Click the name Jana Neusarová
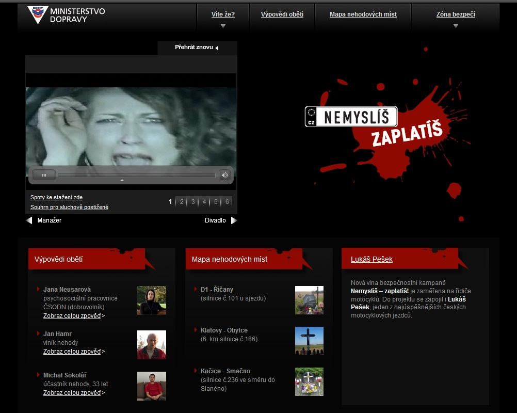 (x=67, y=289)
